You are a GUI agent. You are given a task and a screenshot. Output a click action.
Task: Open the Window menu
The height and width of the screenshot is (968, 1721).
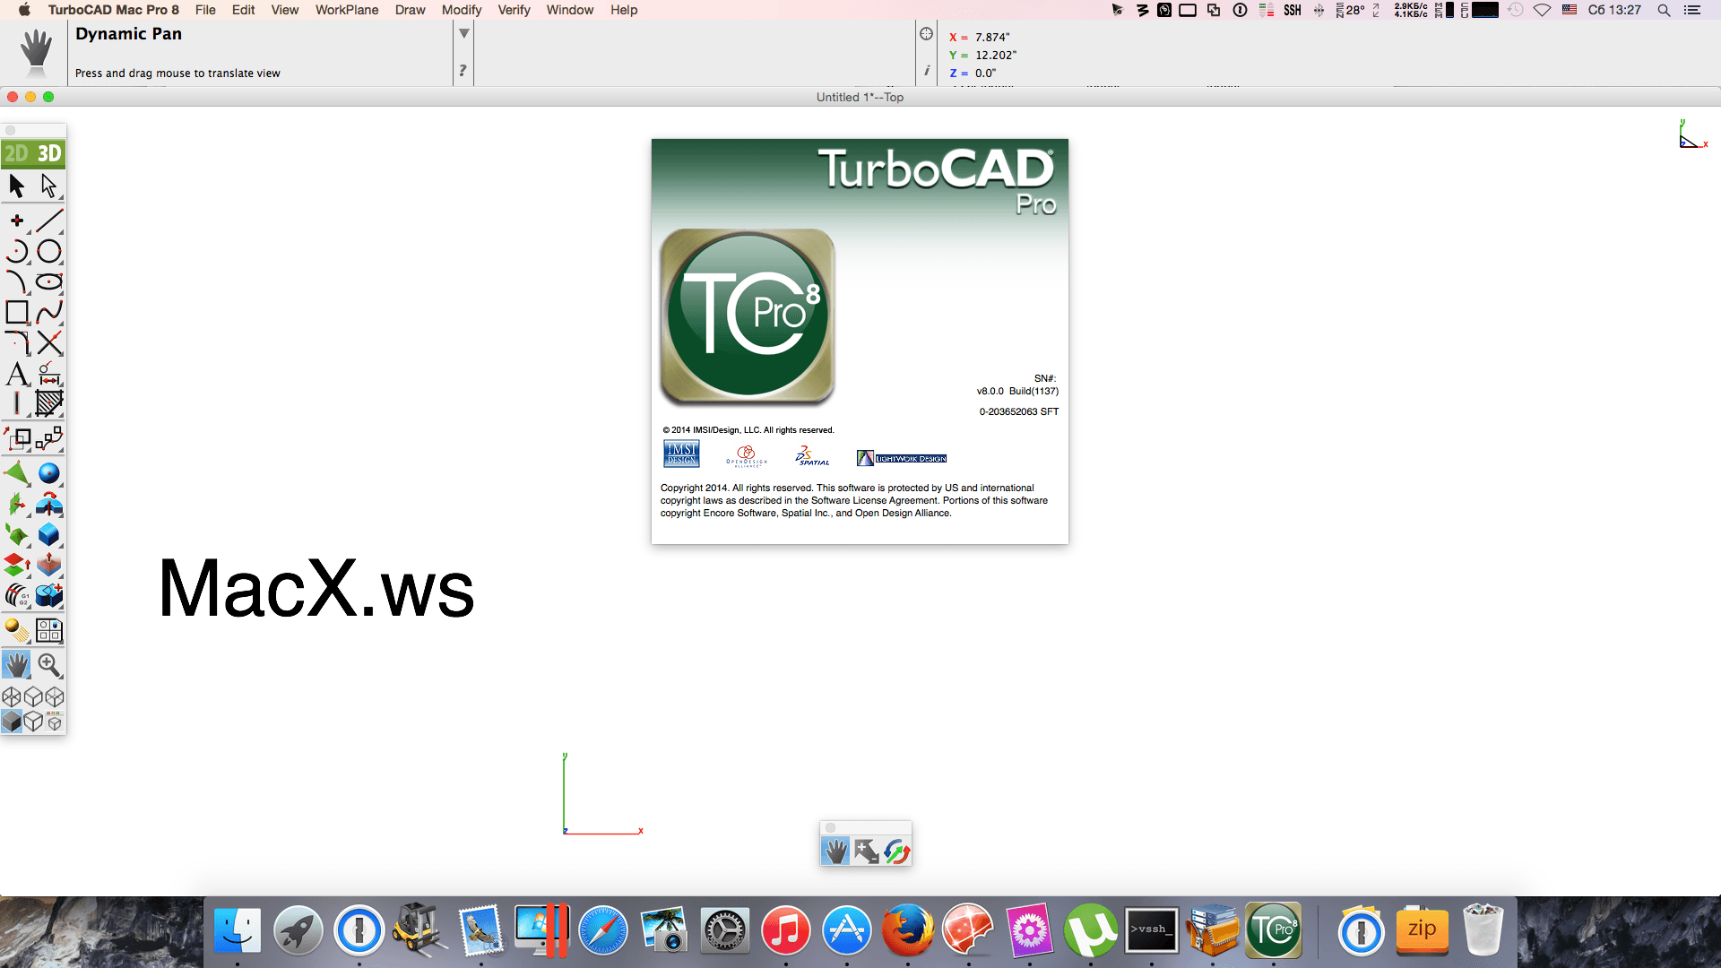tap(570, 10)
